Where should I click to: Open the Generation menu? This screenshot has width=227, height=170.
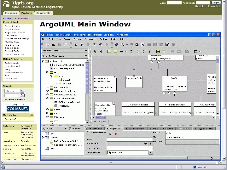(x=90, y=39)
